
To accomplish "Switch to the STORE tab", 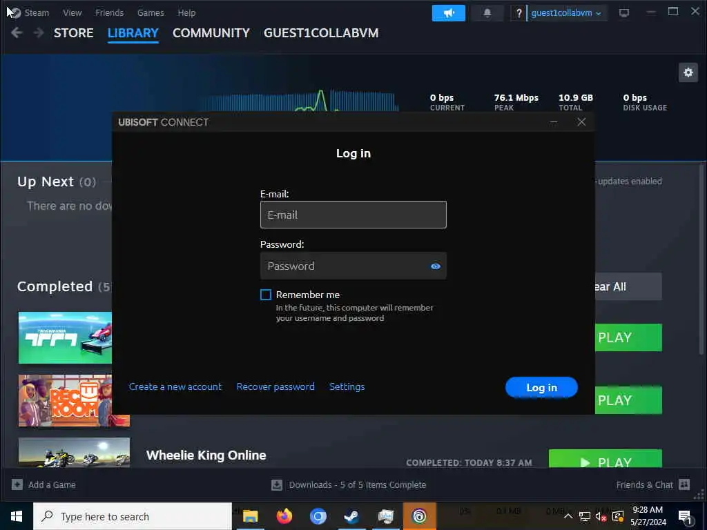I will [73, 33].
